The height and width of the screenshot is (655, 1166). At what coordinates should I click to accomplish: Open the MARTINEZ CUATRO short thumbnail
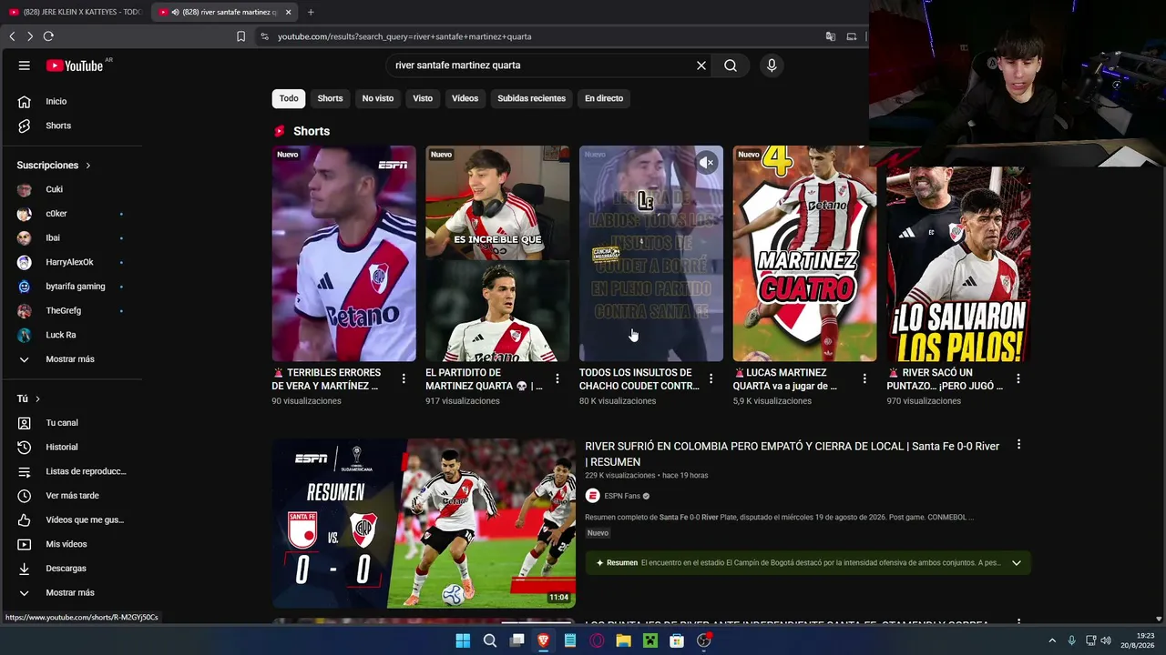point(804,254)
